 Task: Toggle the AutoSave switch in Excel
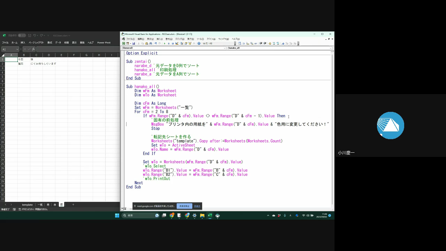coord(22,36)
